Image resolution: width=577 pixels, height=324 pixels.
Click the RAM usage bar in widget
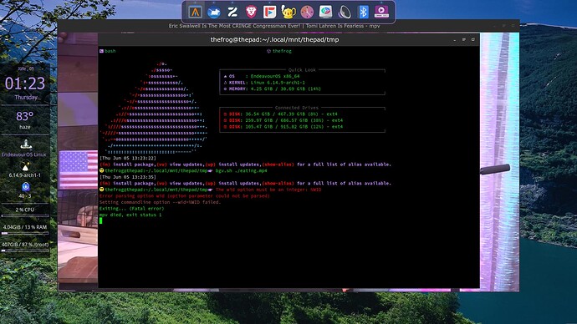(x=25, y=233)
